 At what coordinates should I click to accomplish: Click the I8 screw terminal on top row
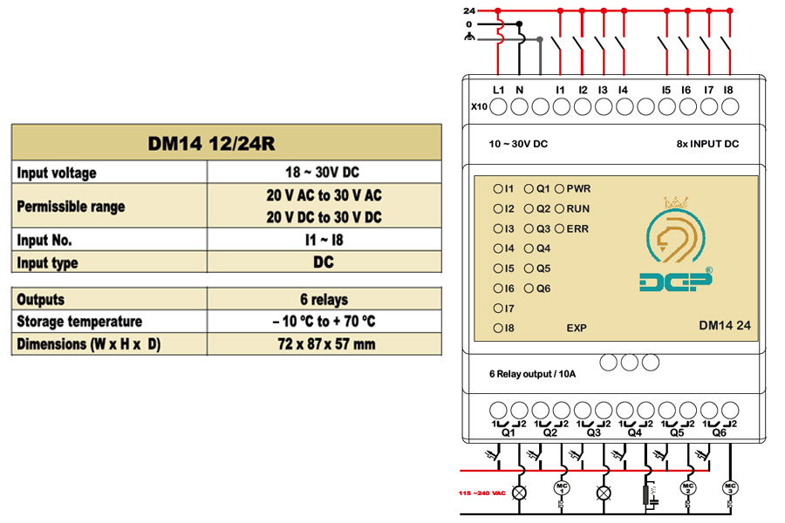click(730, 106)
